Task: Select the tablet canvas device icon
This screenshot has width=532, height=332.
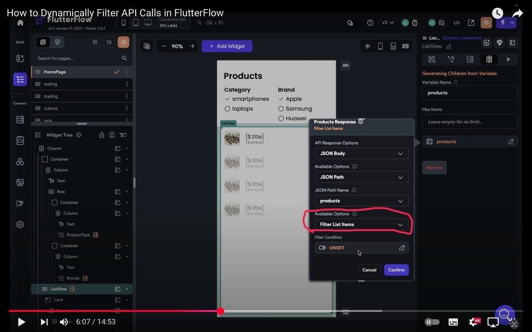Action: [x=135, y=23]
